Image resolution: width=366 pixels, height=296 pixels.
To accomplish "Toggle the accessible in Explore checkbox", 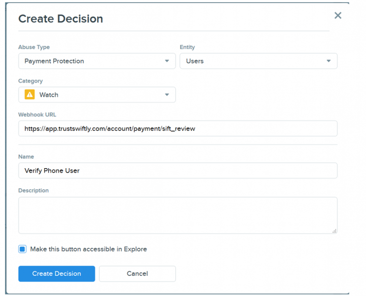I will (x=23, y=249).
